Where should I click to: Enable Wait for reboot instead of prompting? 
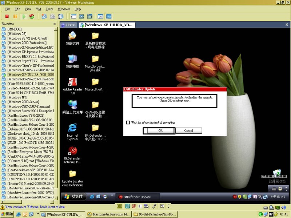pyautogui.click(x=128, y=122)
